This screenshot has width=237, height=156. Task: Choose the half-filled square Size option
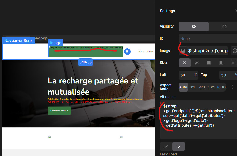point(221,63)
